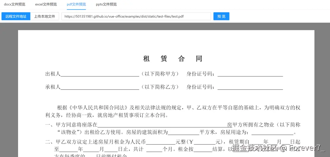Click clause 二、甲乙双方议定上述房屋月租金为人民币
Viewport: 330px width, 157px height.
(x=96, y=142)
